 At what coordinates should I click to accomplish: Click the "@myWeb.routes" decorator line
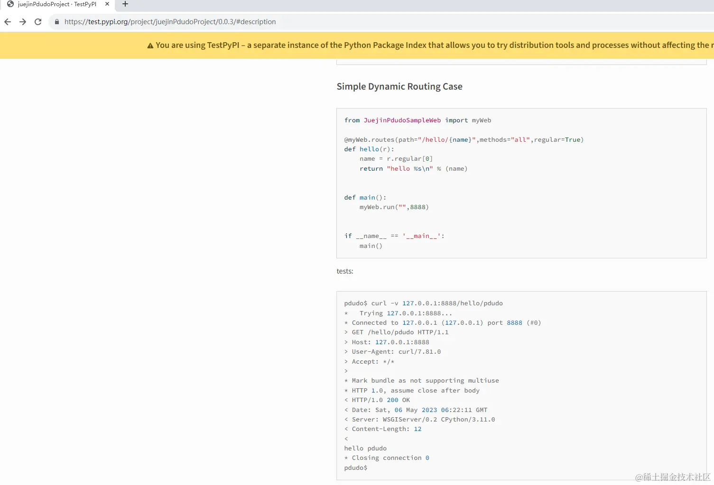click(x=464, y=140)
